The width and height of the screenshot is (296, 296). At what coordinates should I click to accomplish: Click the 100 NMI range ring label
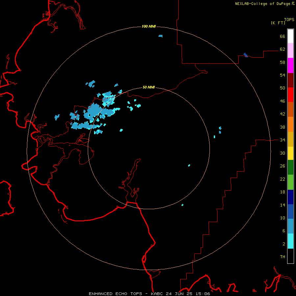149,26
